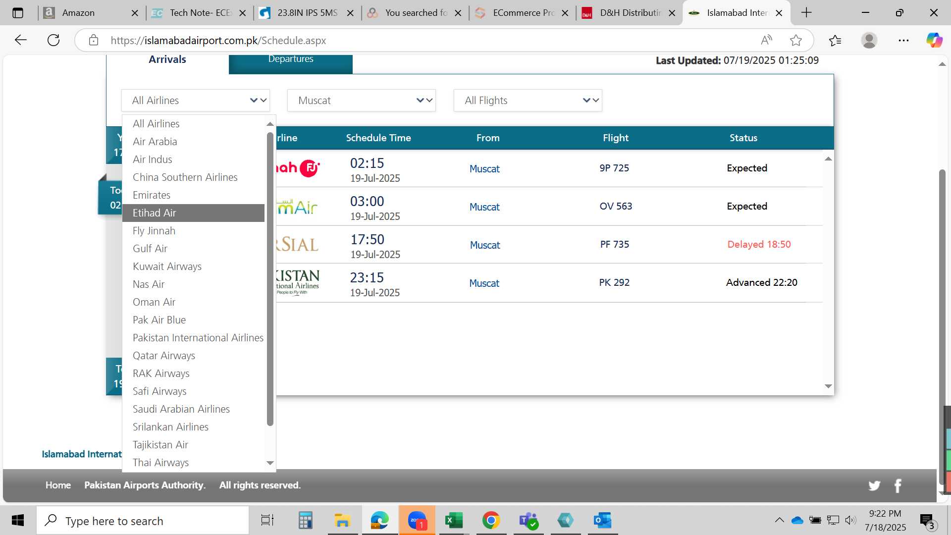Click airline list scroll down arrow
Image resolution: width=951 pixels, height=535 pixels.
270,463
